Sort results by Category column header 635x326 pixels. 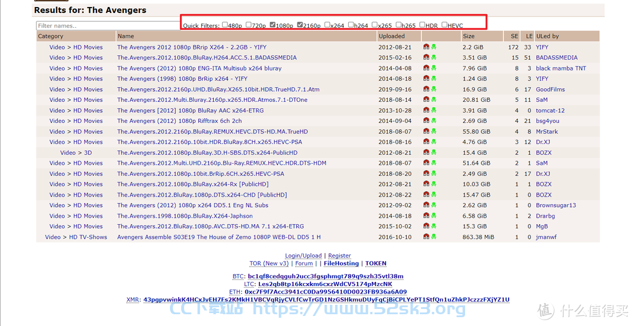click(x=51, y=36)
